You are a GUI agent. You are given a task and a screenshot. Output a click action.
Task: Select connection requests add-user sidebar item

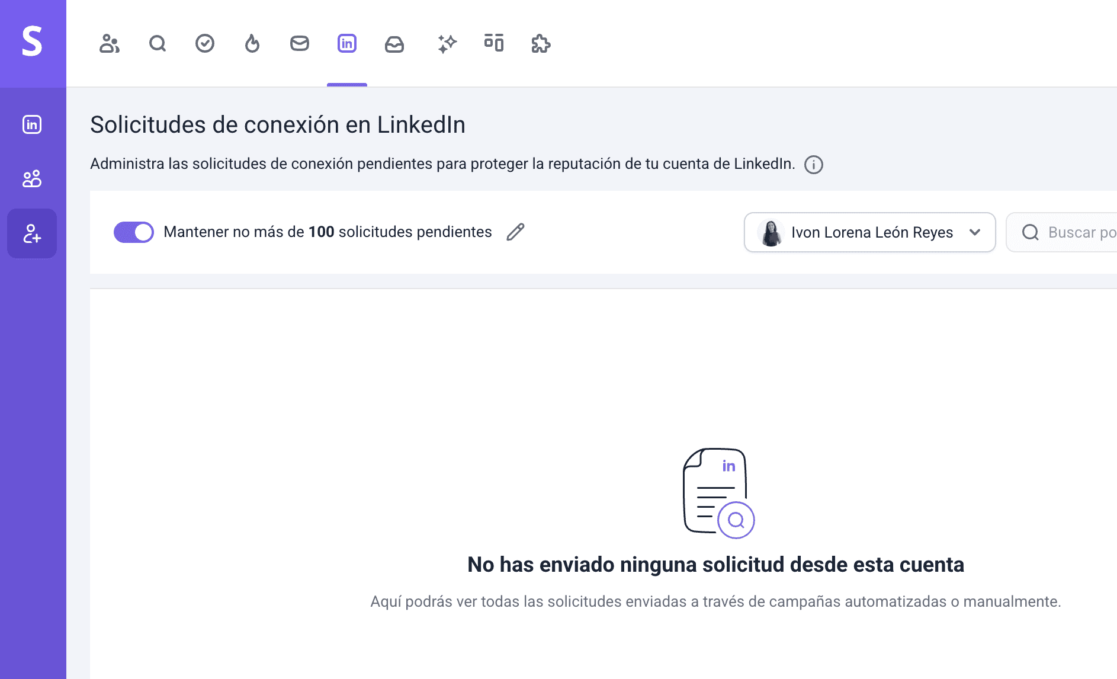tap(32, 233)
